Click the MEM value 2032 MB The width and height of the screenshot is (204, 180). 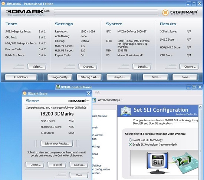(x=122, y=50)
